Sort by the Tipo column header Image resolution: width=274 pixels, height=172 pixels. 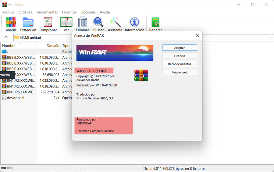click(x=66, y=46)
